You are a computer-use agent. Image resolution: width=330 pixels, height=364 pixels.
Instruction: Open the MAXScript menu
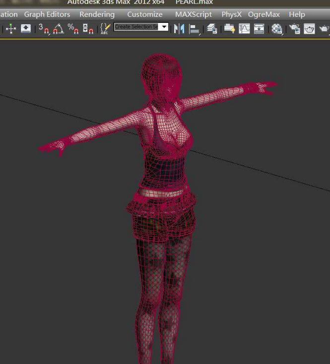[x=194, y=14]
